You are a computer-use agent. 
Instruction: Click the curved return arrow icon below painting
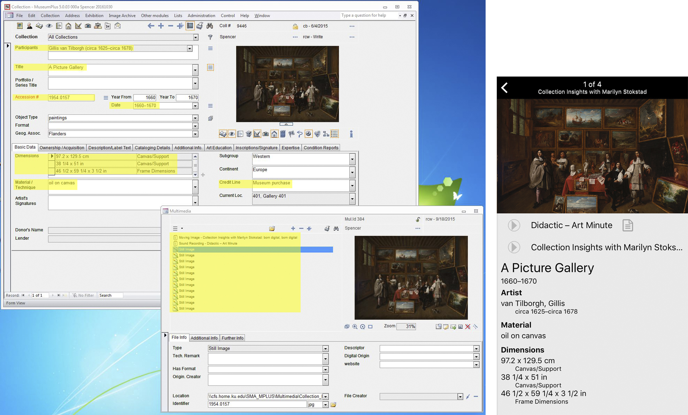[x=300, y=134]
